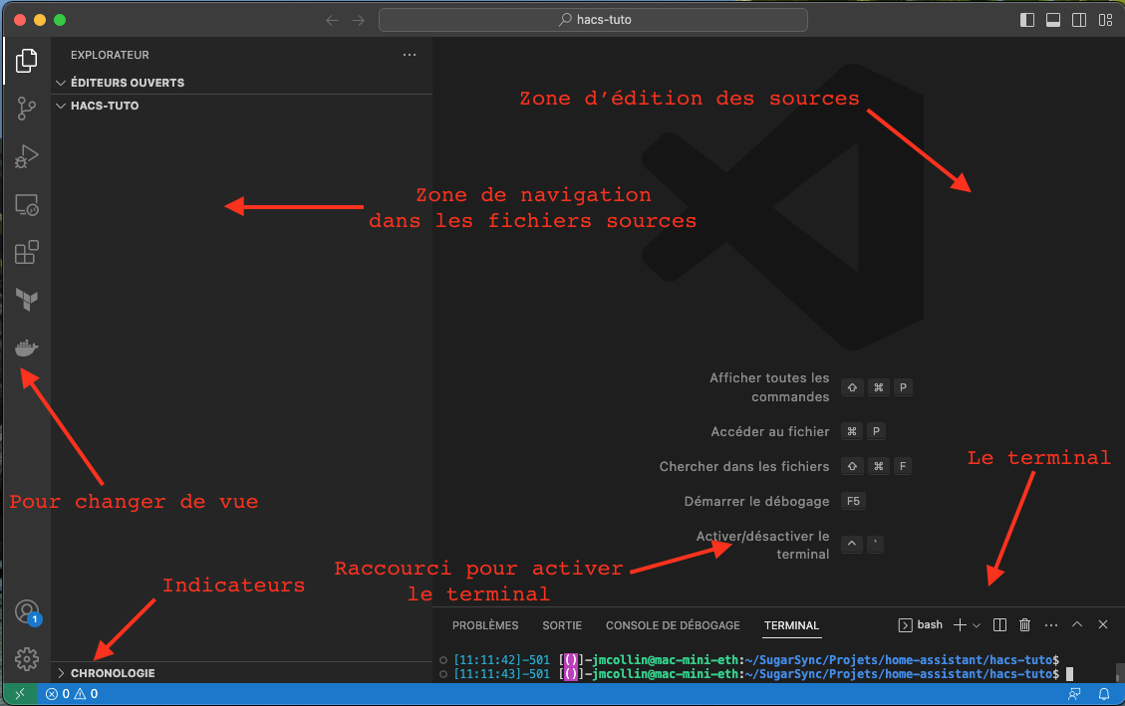Open the Source Control view

tap(27, 109)
